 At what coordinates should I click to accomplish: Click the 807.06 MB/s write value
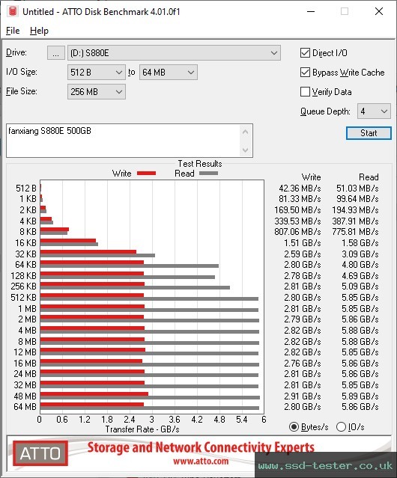coord(297,232)
